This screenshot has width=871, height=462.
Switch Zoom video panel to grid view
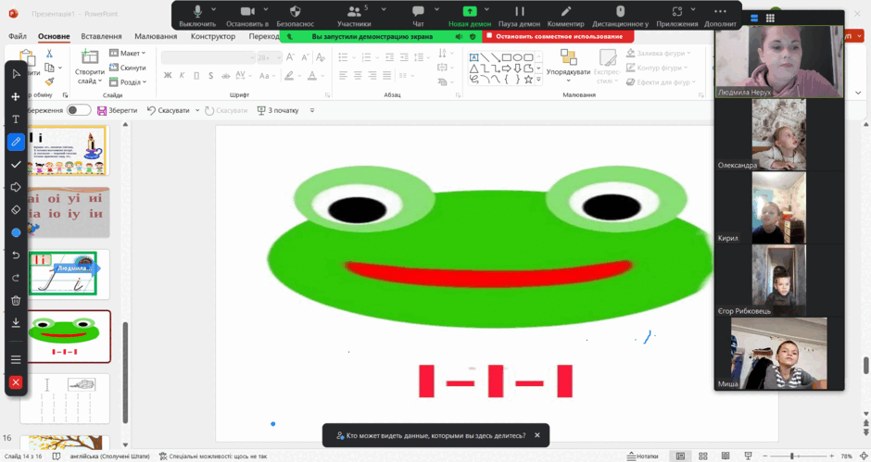pyautogui.click(x=770, y=18)
